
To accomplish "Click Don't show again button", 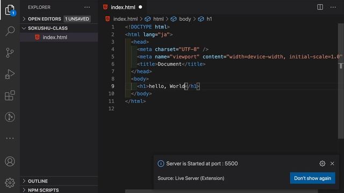I will point(312,178).
